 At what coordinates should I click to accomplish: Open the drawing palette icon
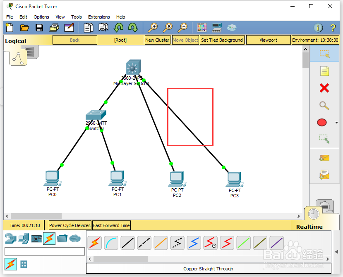click(x=201, y=28)
